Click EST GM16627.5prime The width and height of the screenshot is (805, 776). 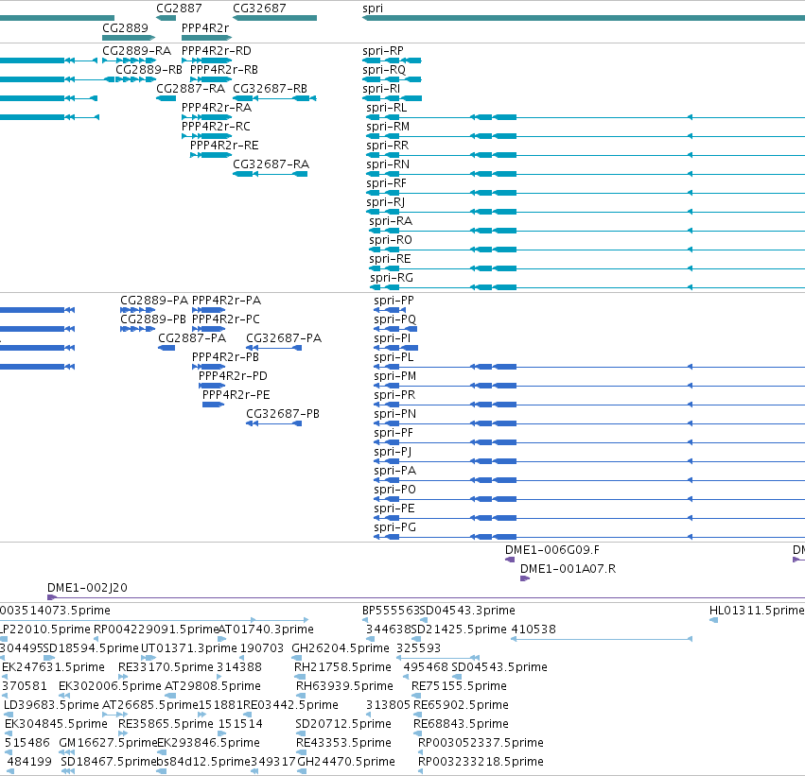coord(109,744)
